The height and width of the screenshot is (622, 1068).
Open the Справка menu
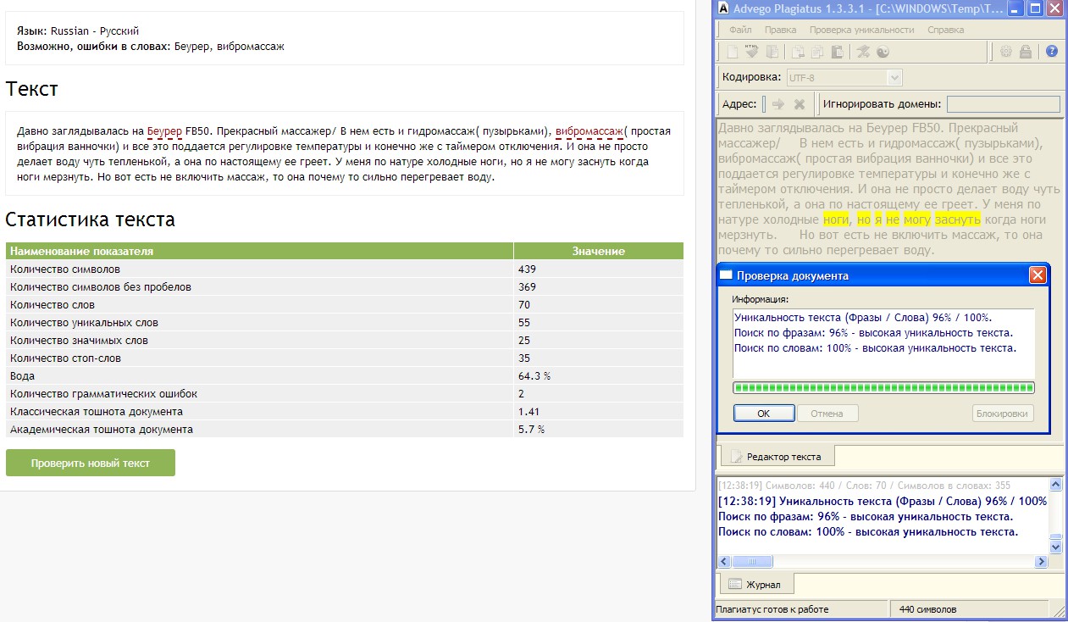click(945, 30)
